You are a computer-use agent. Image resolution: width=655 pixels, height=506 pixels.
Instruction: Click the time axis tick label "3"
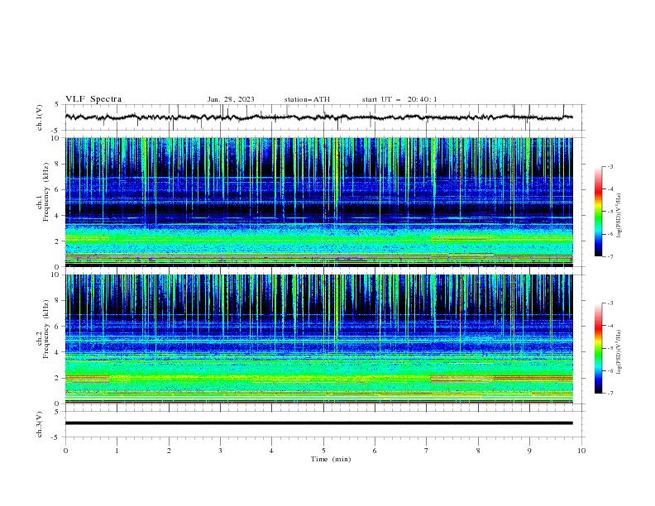[220, 451]
